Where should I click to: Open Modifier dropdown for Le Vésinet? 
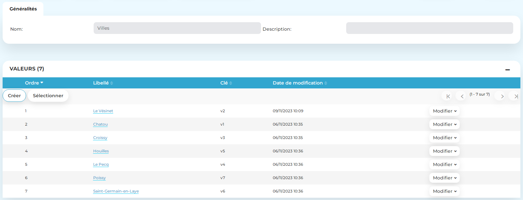[x=444, y=111]
